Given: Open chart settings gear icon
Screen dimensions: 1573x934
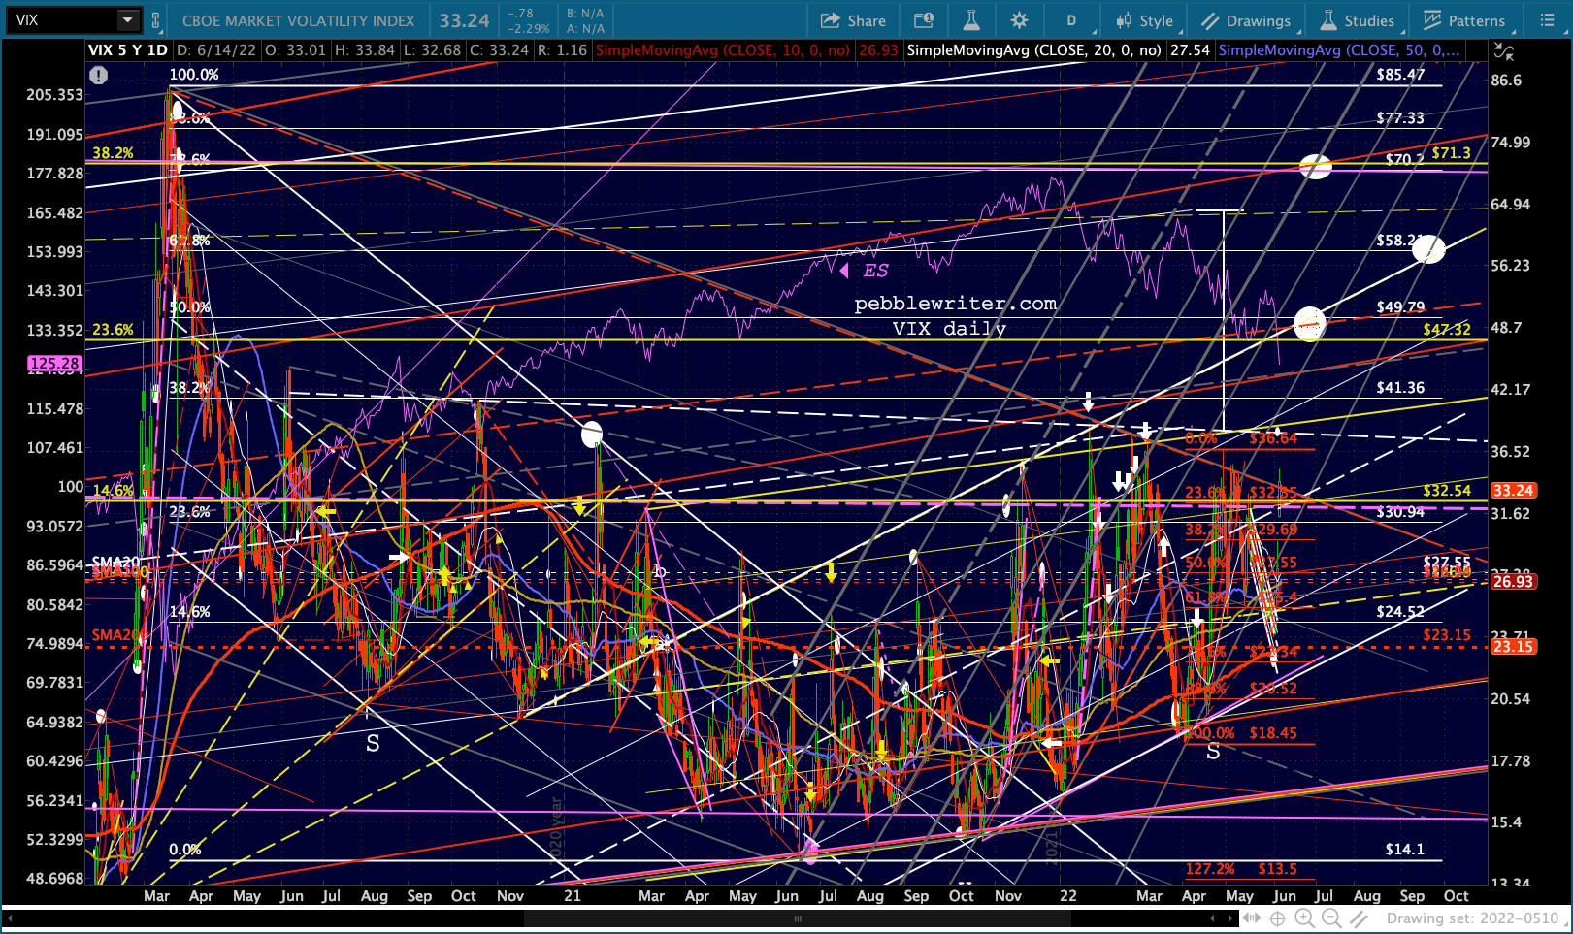Looking at the screenshot, I should tap(1019, 20).
